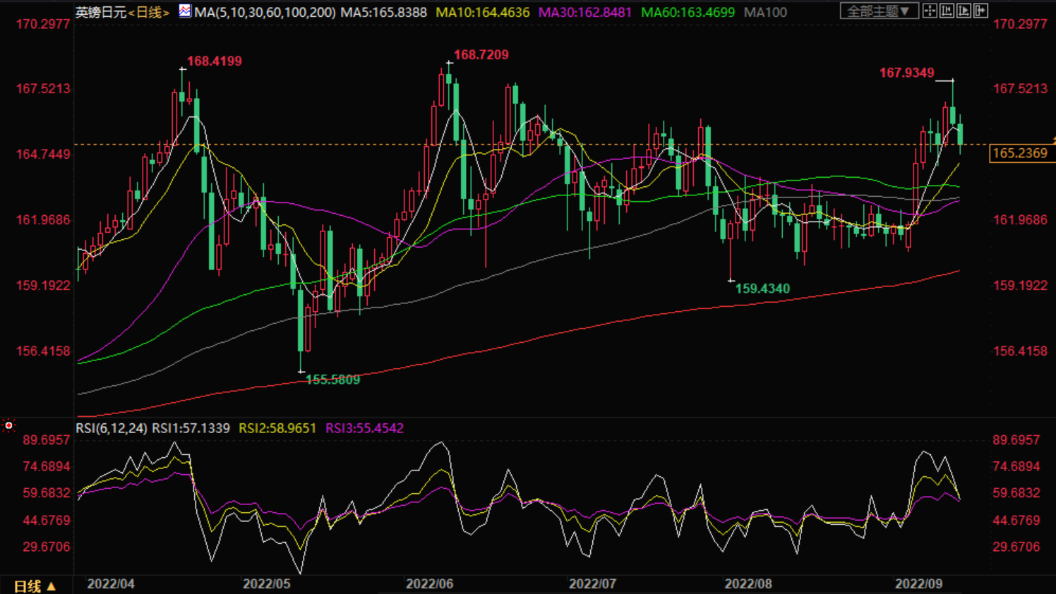Click the red sun marker icon
Image resolution: width=1056 pixels, height=594 pixels.
[x=8, y=425]
